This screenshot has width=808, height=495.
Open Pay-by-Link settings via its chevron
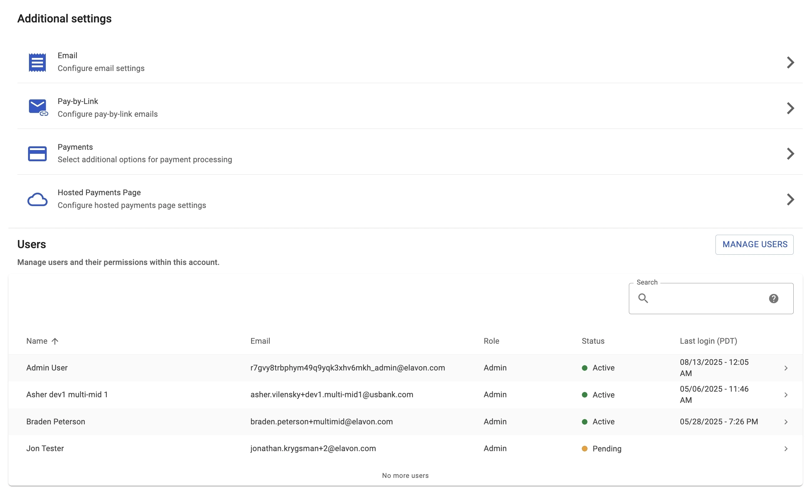tap(790, 108)
